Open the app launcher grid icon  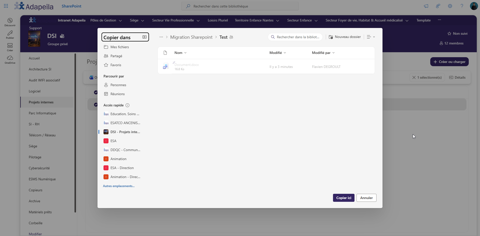click(6, 6)
